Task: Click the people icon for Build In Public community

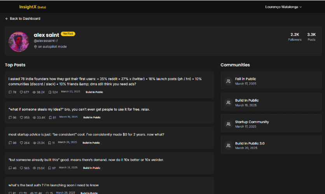Action: click(x=229, y=102)
